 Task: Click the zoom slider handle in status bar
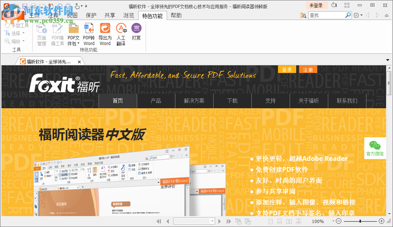tap(360, 221)
